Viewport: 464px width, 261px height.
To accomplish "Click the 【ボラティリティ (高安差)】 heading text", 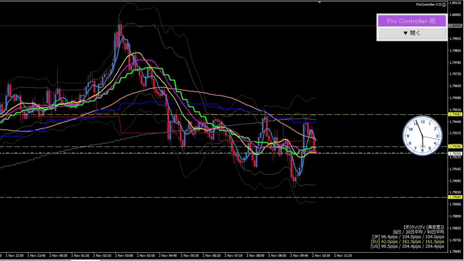I will 423,227.
